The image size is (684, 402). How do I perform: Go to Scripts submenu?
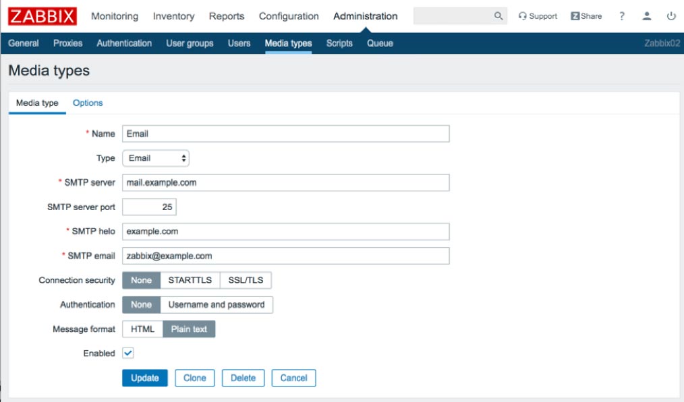point(339,43)
